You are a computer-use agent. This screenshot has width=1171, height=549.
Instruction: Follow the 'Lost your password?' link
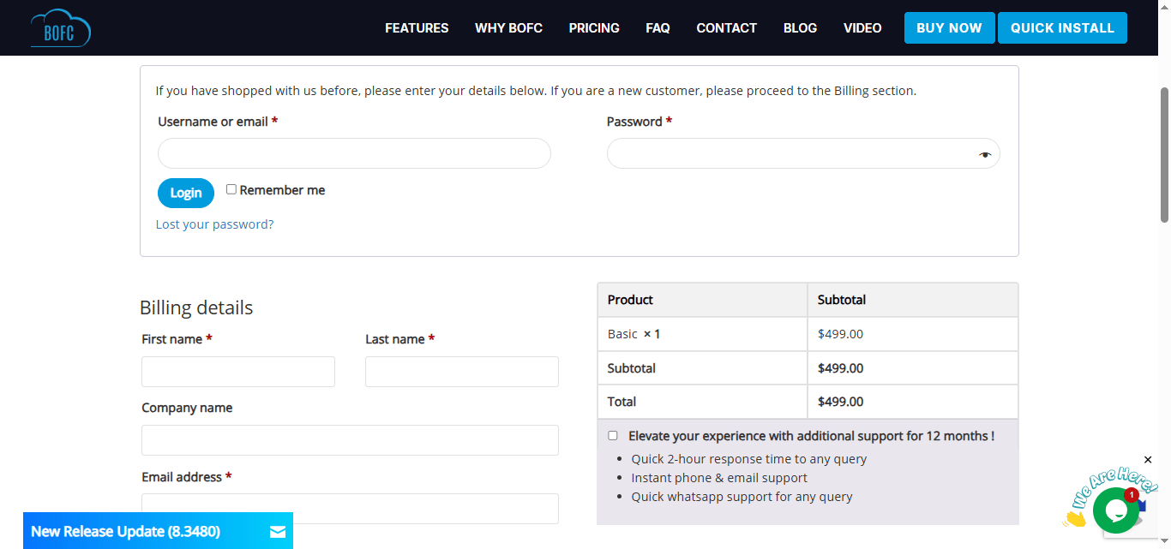tap(214, 224)
